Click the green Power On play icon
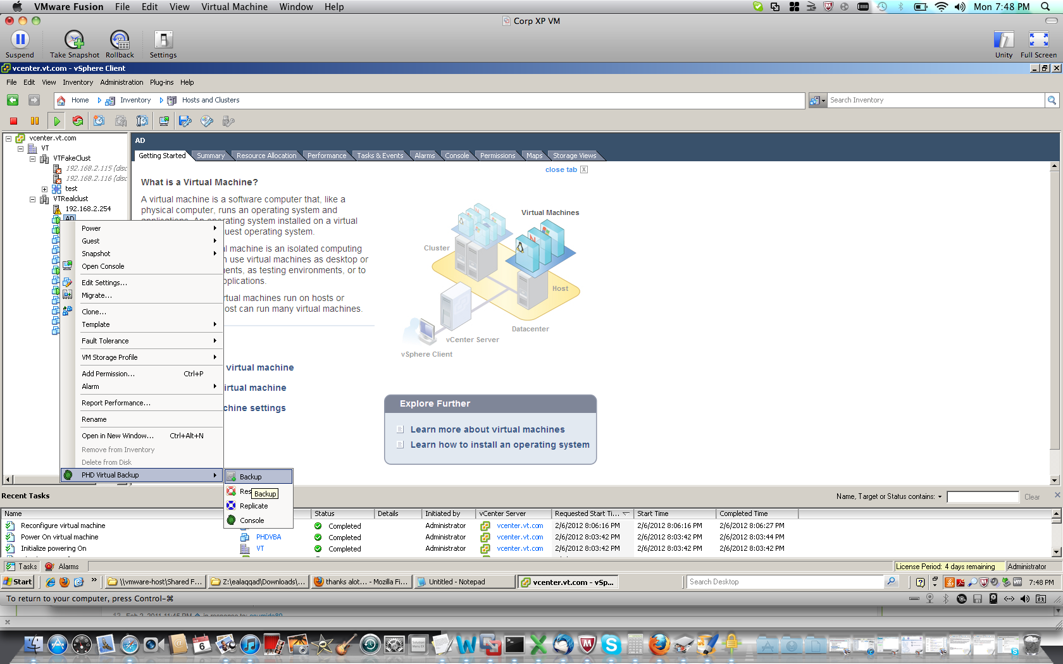Viewport: 1063px width, 664px height. pyautogui.click(x=57, y=121)
